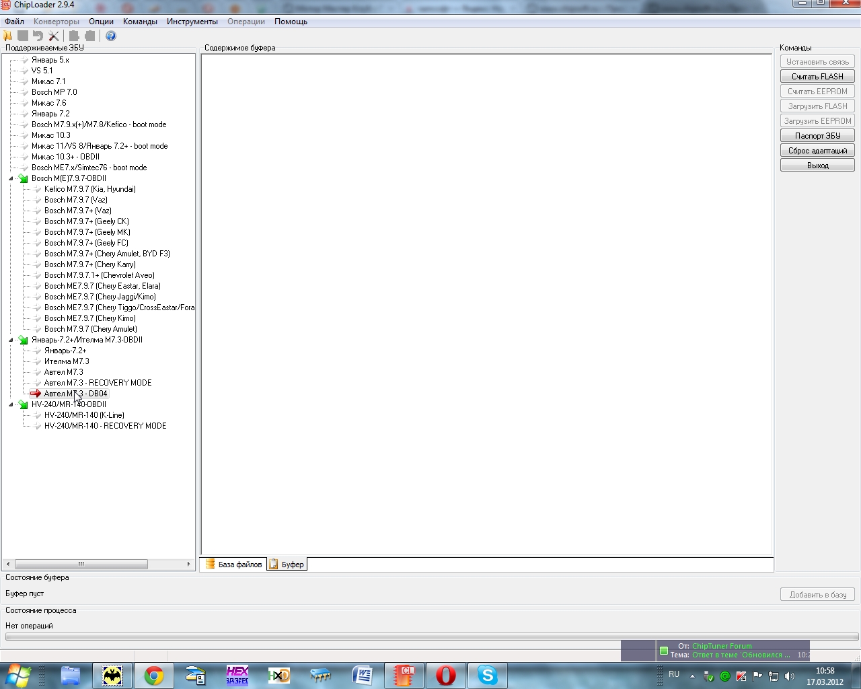Collapse the HV-240/MR-140-OBDII tree node
861x689 pixels.
[11, 404]
